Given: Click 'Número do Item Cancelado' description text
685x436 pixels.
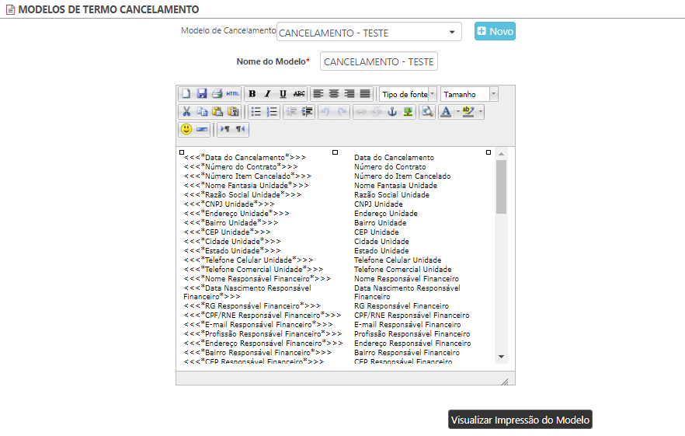Looking at the screenshot, I should [x=402, y=176].
